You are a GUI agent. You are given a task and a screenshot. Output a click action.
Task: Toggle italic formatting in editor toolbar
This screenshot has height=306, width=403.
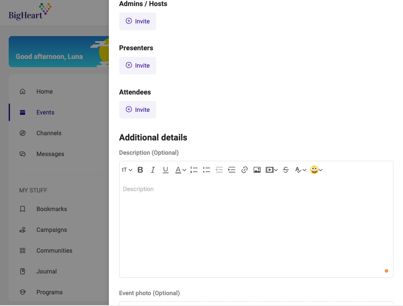(153, 170)
